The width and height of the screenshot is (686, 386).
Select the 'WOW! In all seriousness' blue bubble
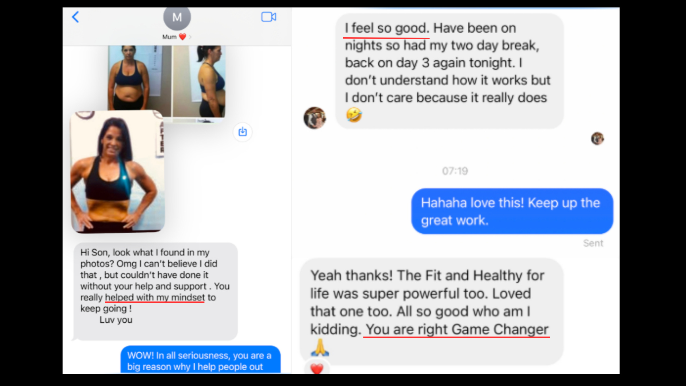tap(200, 360)
